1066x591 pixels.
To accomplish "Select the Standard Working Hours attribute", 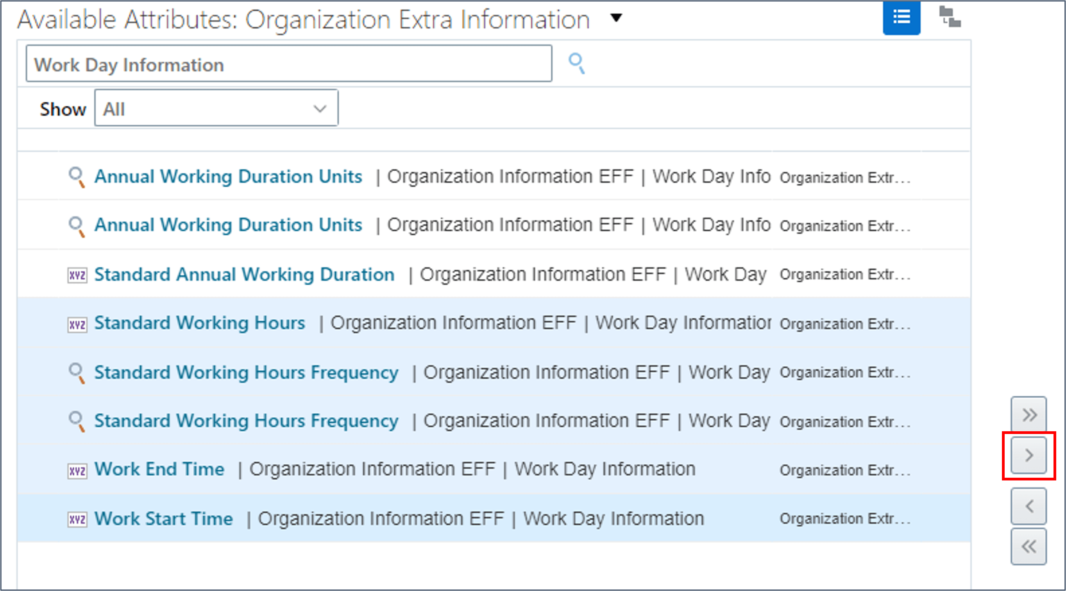I will pos(199,323).
